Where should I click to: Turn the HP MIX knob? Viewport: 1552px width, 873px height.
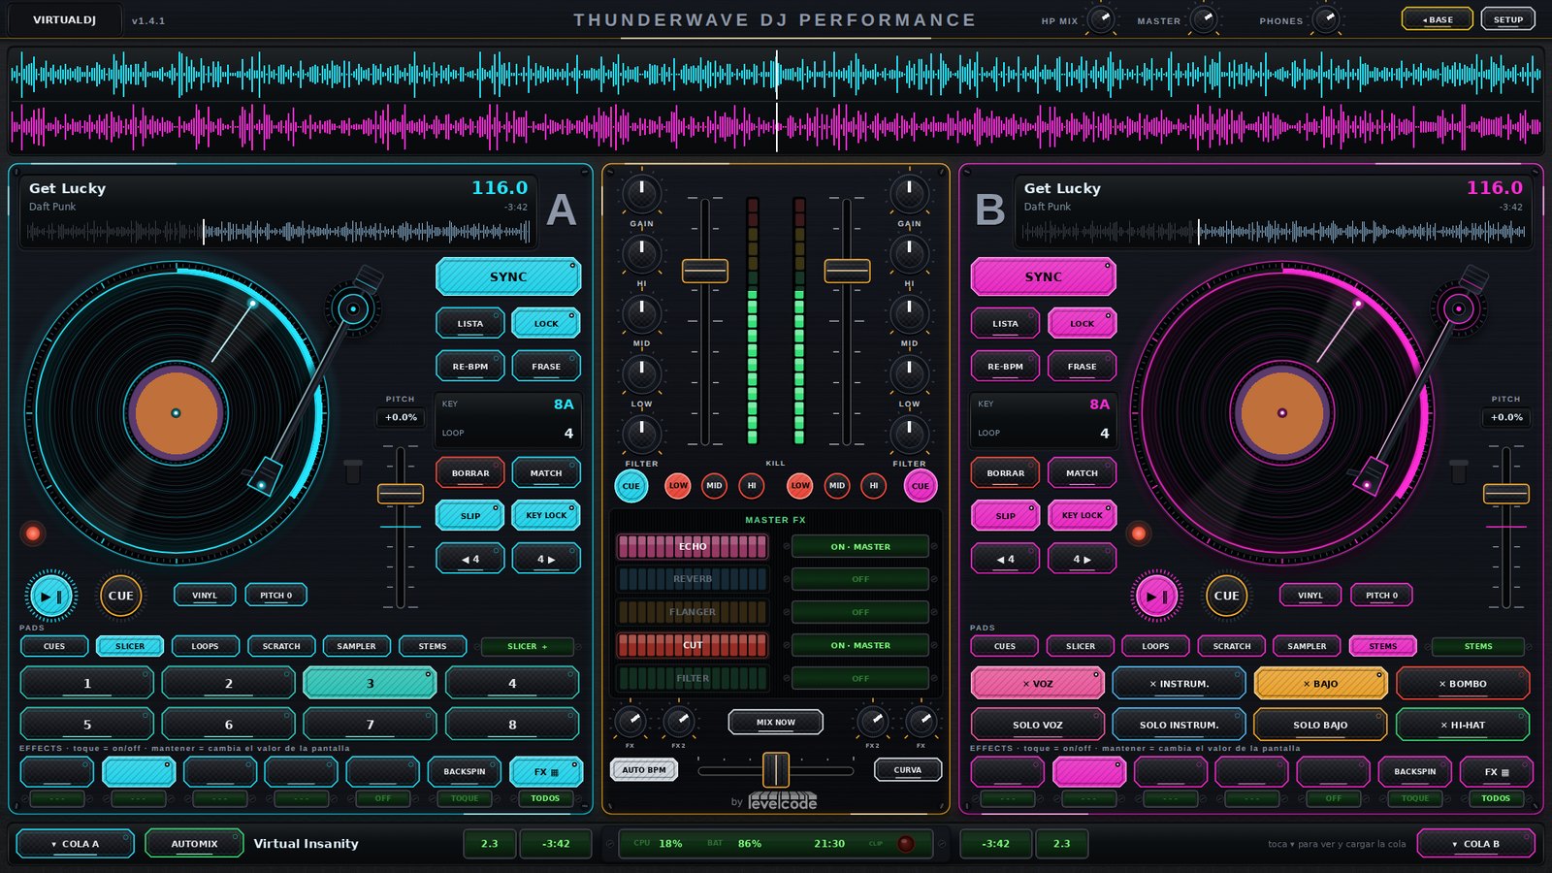pos(1101,18)
